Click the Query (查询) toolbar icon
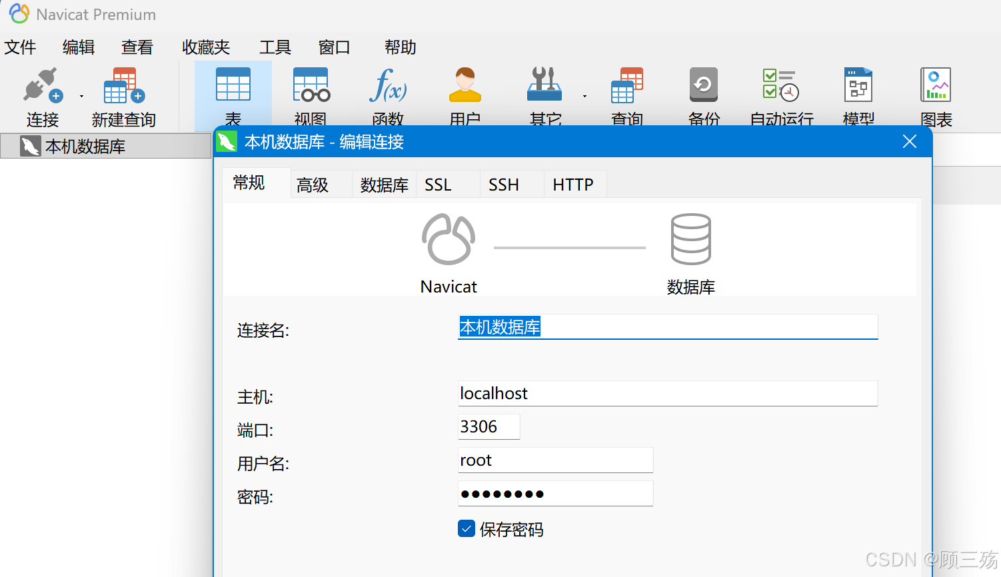The image size is (1001, 577). tap(627, 85)
